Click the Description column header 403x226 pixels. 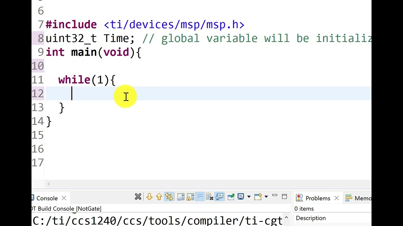tap(311, 218)
